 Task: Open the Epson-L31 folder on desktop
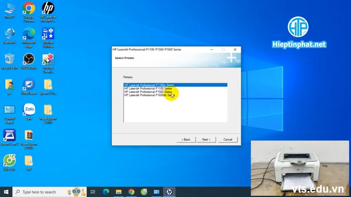48,86
